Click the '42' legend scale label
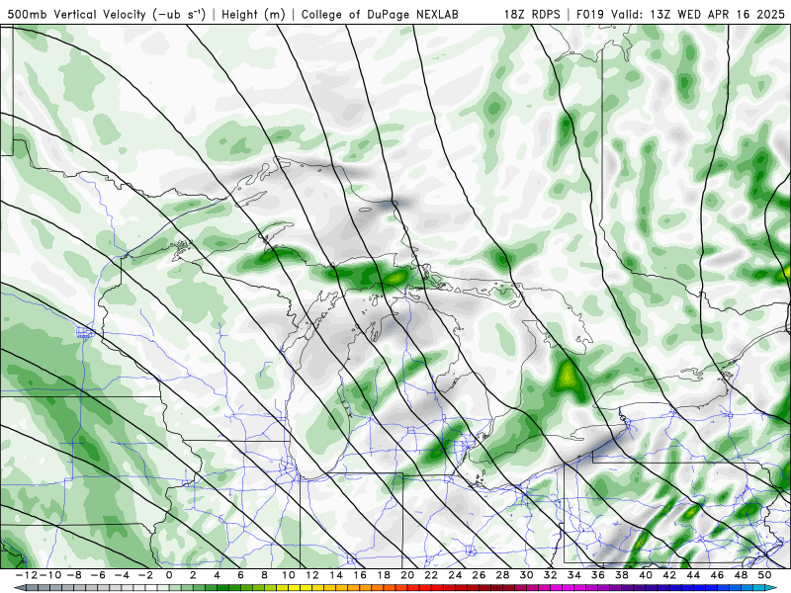The height and width of the screenshot is (593, 791). tap(669, 575)
